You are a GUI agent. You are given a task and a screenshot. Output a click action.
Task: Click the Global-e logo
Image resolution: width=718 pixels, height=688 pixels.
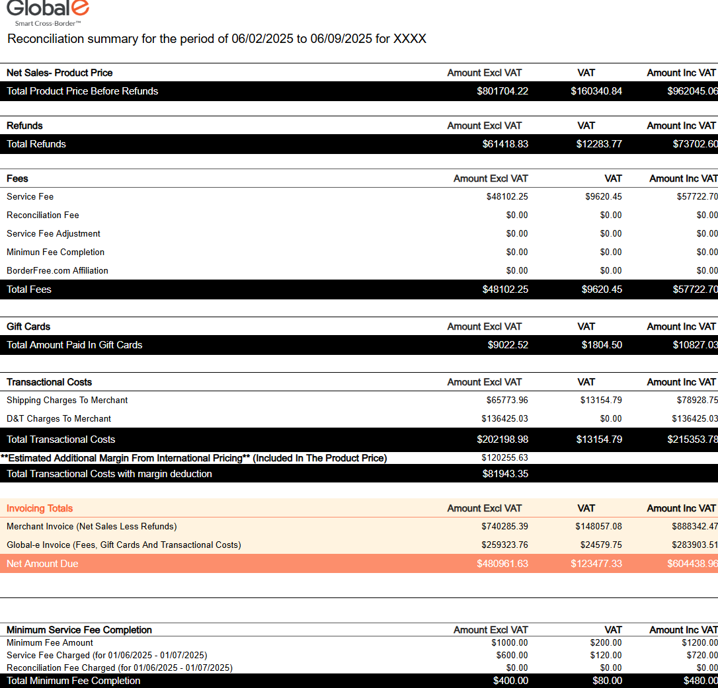[x=47, y=12]
